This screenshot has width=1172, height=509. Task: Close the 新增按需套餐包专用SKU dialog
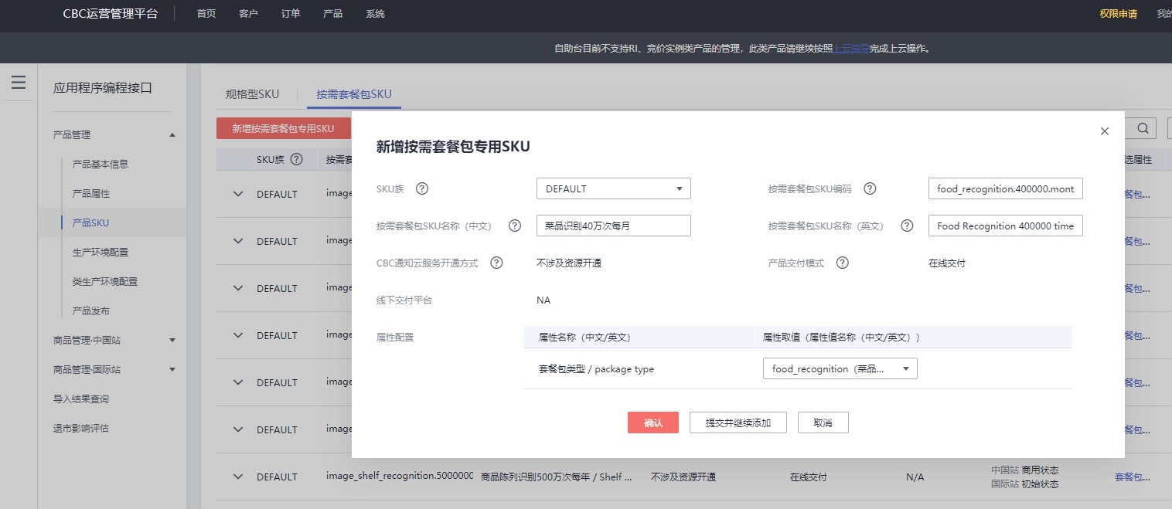pos(1105,131)
